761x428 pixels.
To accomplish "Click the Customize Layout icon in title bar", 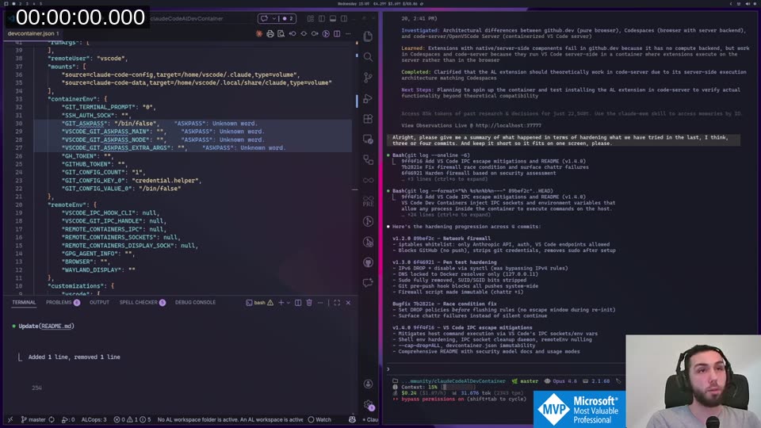I will point(311,18).
